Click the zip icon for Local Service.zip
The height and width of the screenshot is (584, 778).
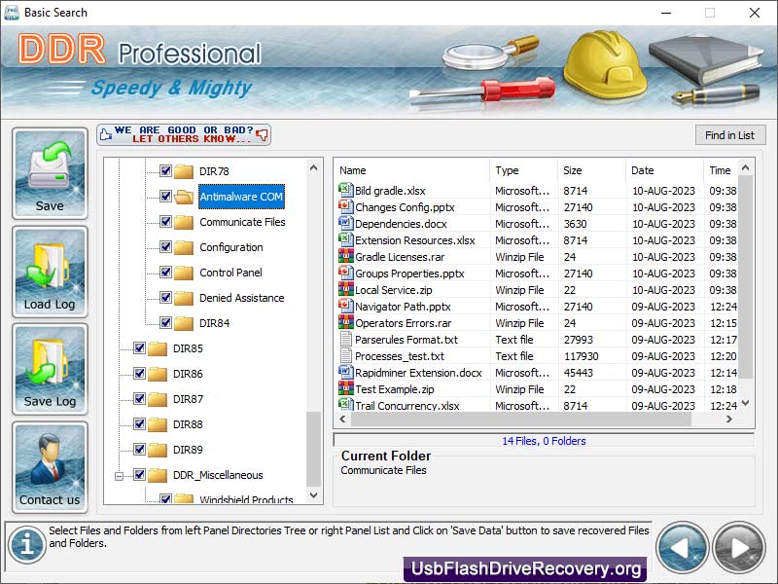click(x=345, y=289)
